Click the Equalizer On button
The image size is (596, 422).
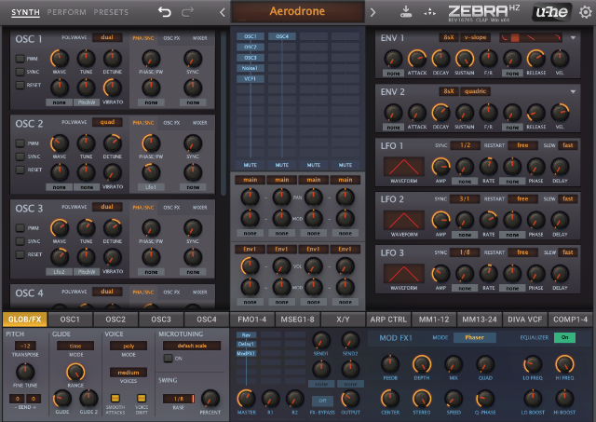pyautogui.click(x=563, y=338)
